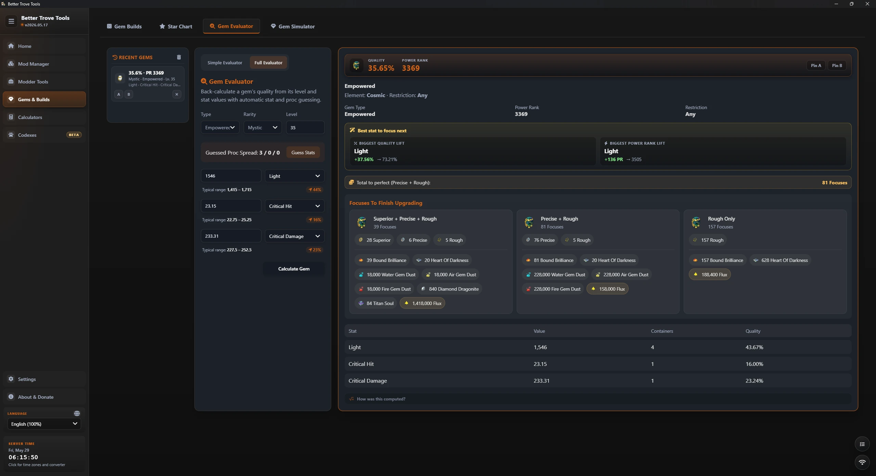The width and height of the screenshot is (876, 476).
Task: Click the 188,400 Flux chip
Action: coord(710,275)
